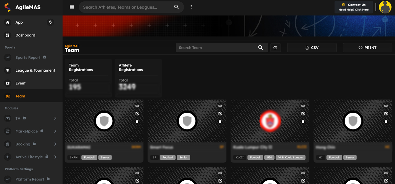
Task: Edit the Smart Focus team card
Action: (220, 114)
